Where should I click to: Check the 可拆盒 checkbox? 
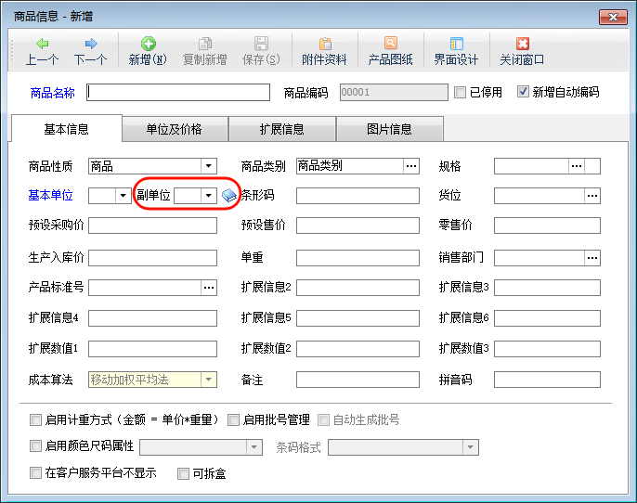point(183,473)
